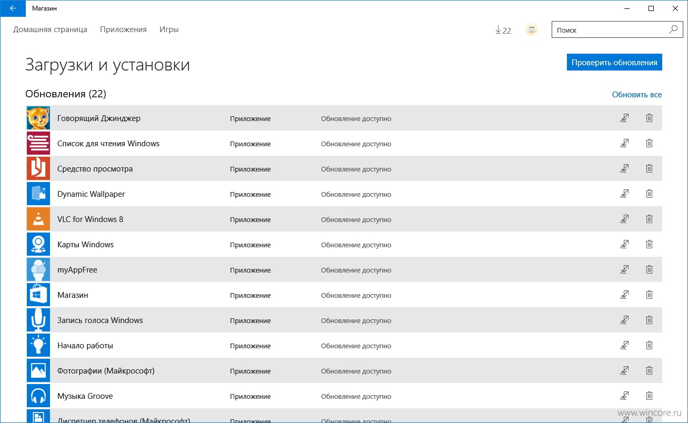Delete Музыка Groove update entry
This screenshot has height=423, width=688.
pos(649,396)
